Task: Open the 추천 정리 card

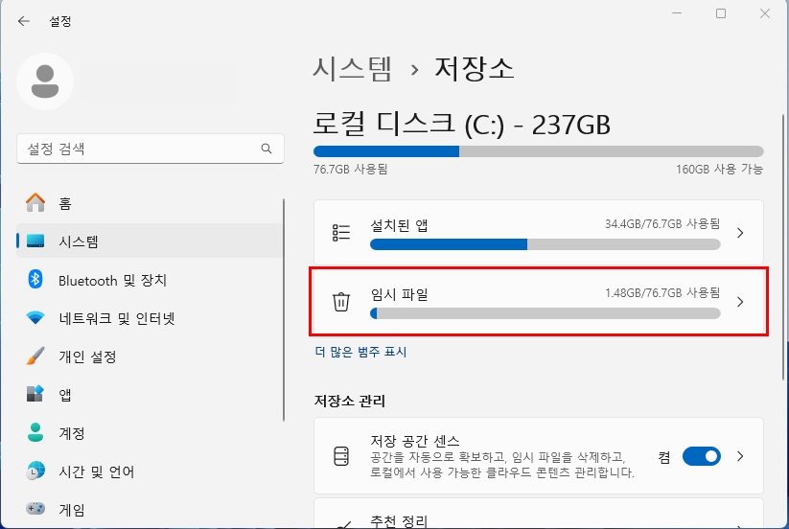Action: (539, 514)
